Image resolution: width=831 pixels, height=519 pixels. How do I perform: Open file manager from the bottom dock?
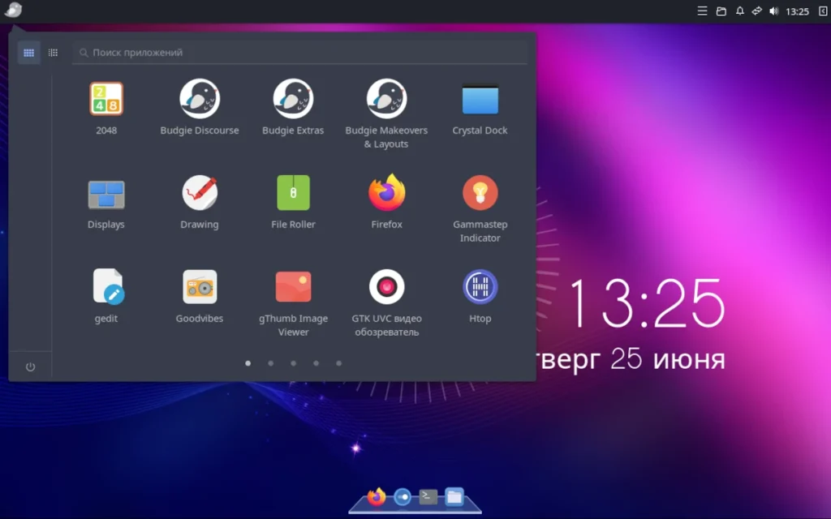[x=454, y=497]
